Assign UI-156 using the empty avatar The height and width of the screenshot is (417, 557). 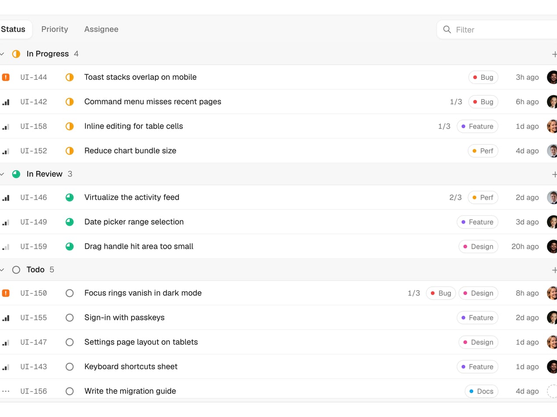(x=552, y=391)
